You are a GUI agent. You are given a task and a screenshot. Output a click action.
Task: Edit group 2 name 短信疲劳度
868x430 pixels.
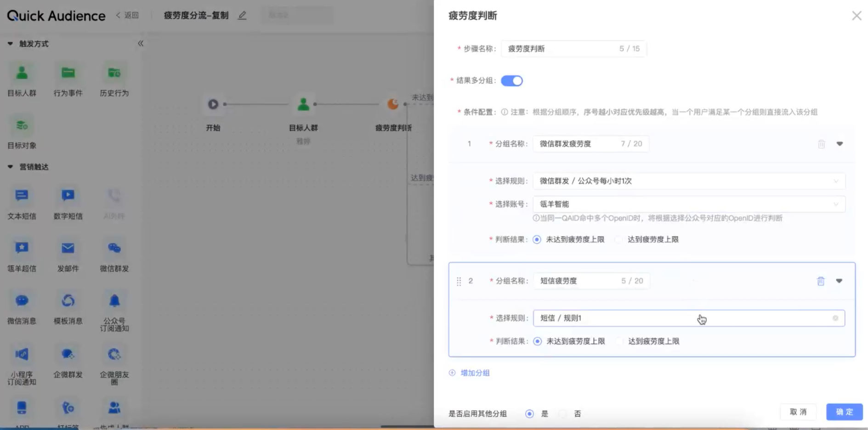(591, 281)
